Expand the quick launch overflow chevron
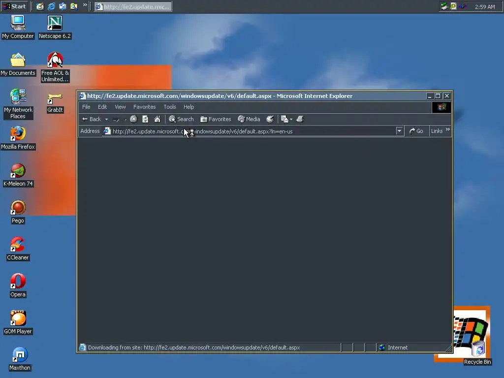 [85, 5]
